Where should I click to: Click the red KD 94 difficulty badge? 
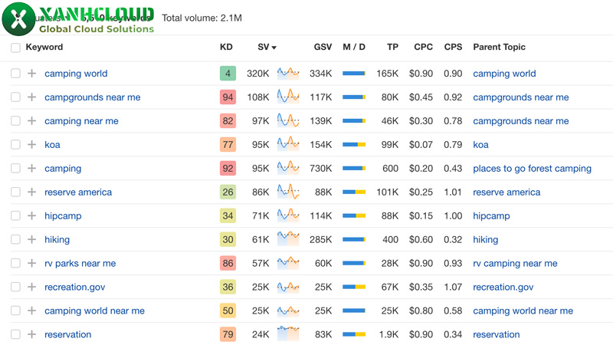227,97
